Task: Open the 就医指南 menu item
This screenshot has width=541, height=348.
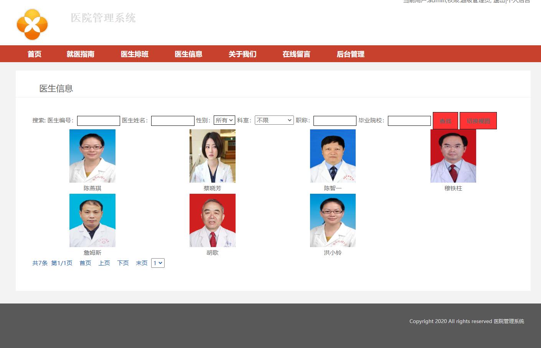Action: point(80,54)
